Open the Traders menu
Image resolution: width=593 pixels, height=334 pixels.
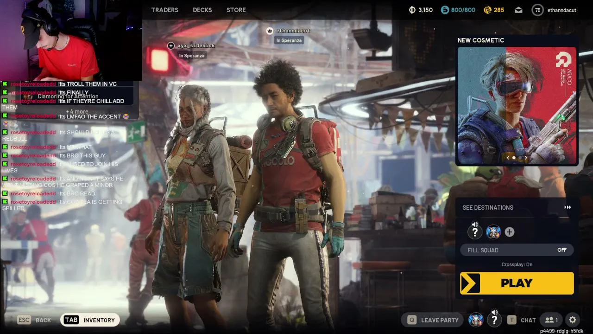click(x=164, y=10)
